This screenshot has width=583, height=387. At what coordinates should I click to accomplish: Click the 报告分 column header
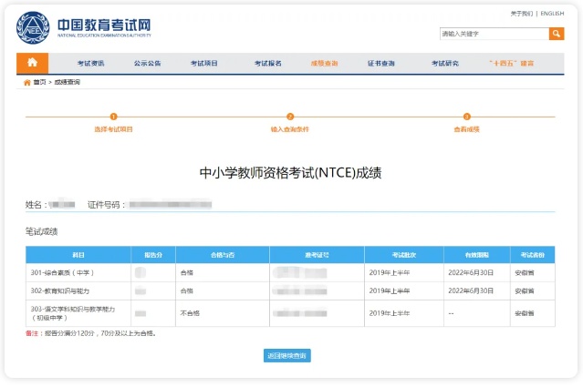tap(153, 255)
